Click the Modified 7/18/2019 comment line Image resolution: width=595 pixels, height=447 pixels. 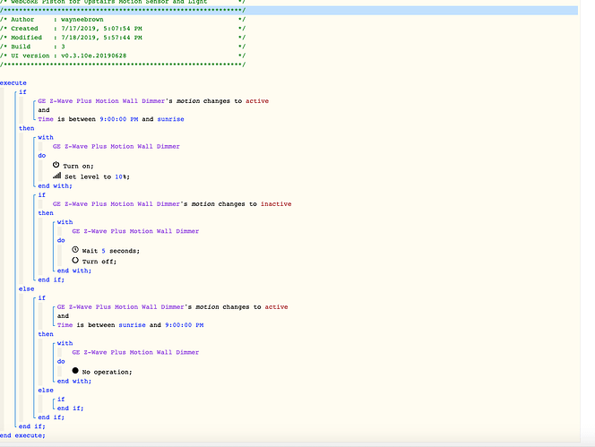tap(123, 38)
